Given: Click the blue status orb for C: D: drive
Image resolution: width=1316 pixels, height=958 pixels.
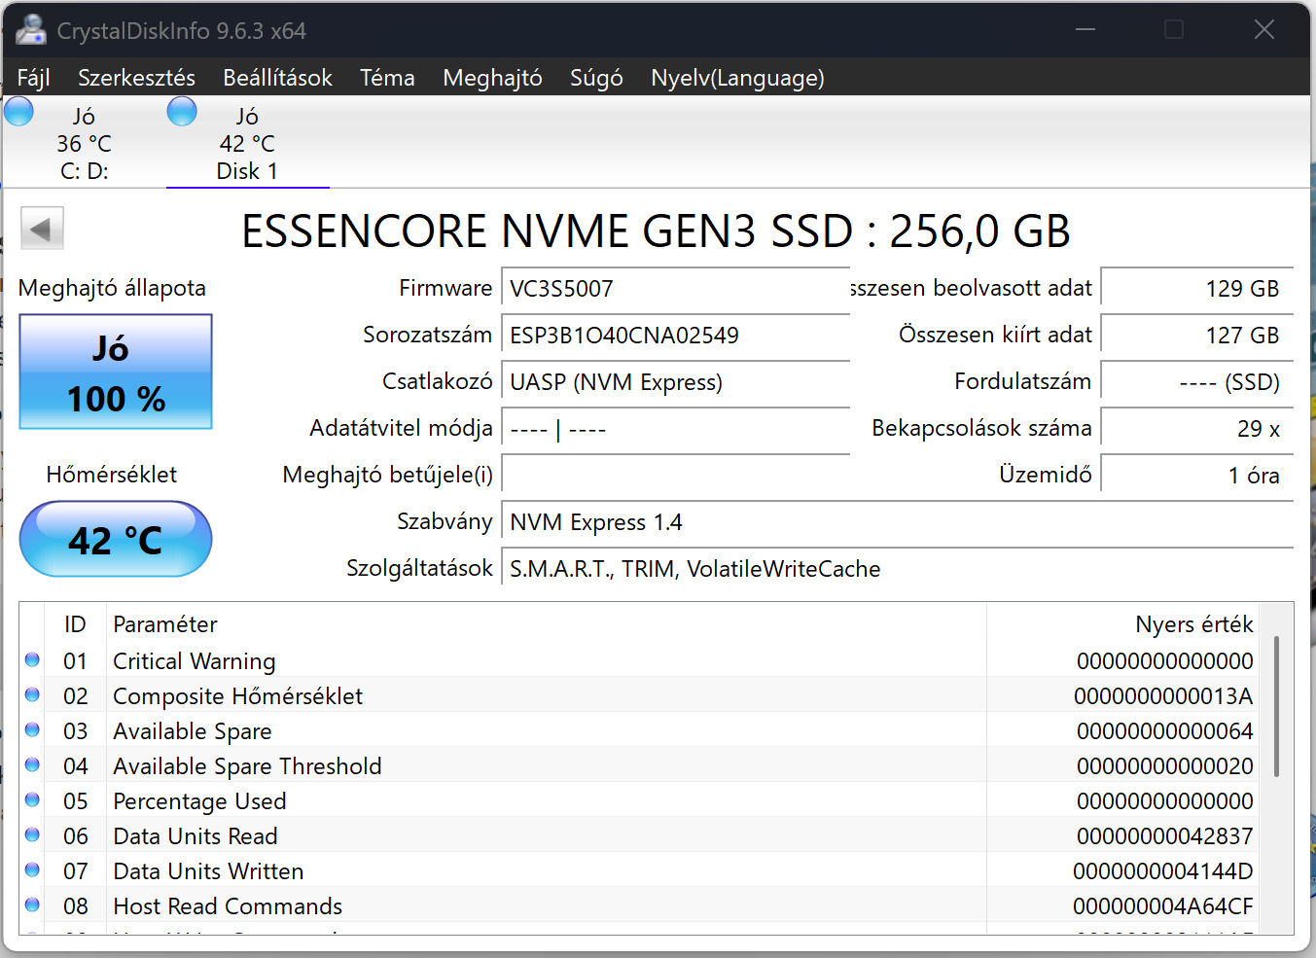Looking at the screenshot, I should tap(18, 112).
